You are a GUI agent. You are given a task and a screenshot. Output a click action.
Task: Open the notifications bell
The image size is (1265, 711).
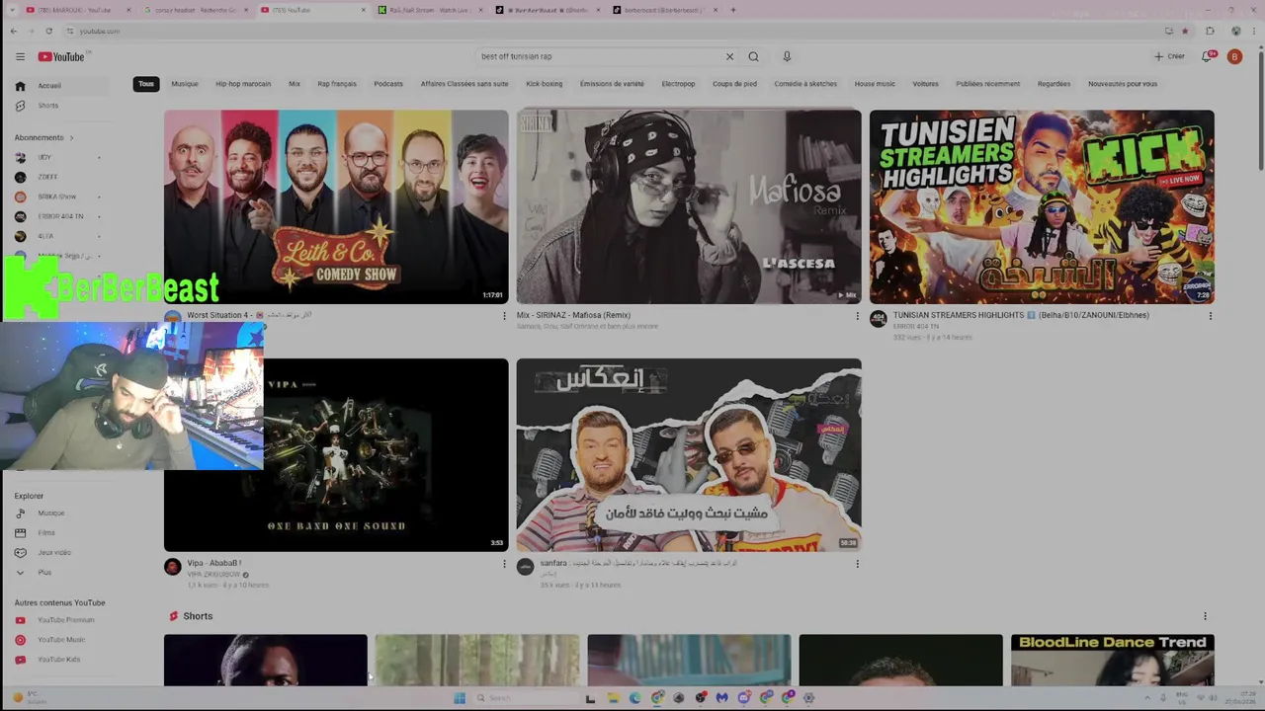(x=1207, y=56)
